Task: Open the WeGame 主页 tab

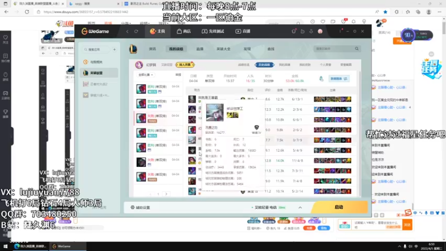Action: [158, 31]
